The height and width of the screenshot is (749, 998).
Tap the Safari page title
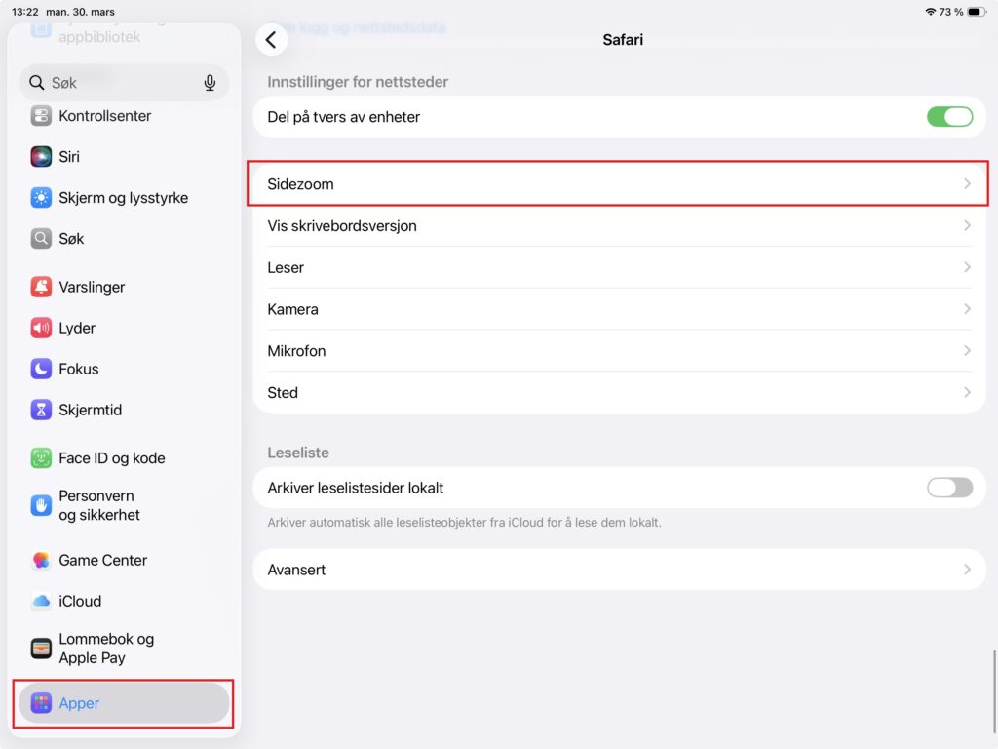(x=623, y=39)
